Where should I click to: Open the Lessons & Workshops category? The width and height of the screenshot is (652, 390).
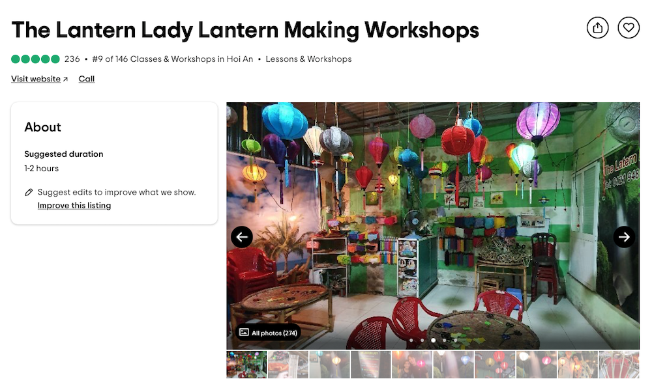pyautogui.click(x=308, y=59)
